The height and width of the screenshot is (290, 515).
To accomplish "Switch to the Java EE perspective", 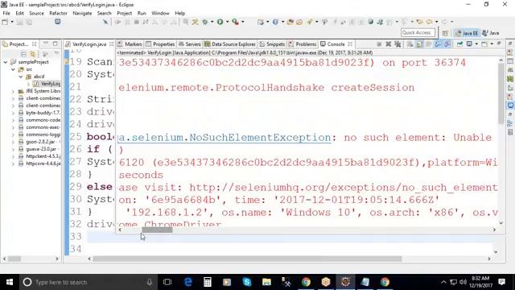I will click(467, 33).
